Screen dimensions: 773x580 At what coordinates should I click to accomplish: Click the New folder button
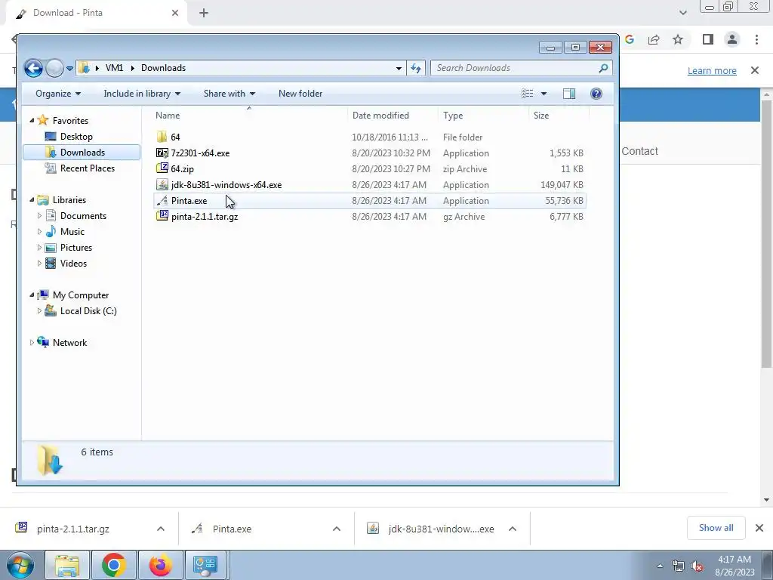coord(300,94)
